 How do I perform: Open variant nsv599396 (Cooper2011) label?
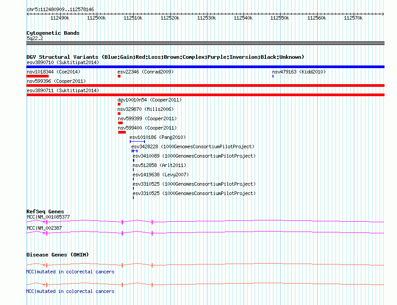[x=56, y=81]
